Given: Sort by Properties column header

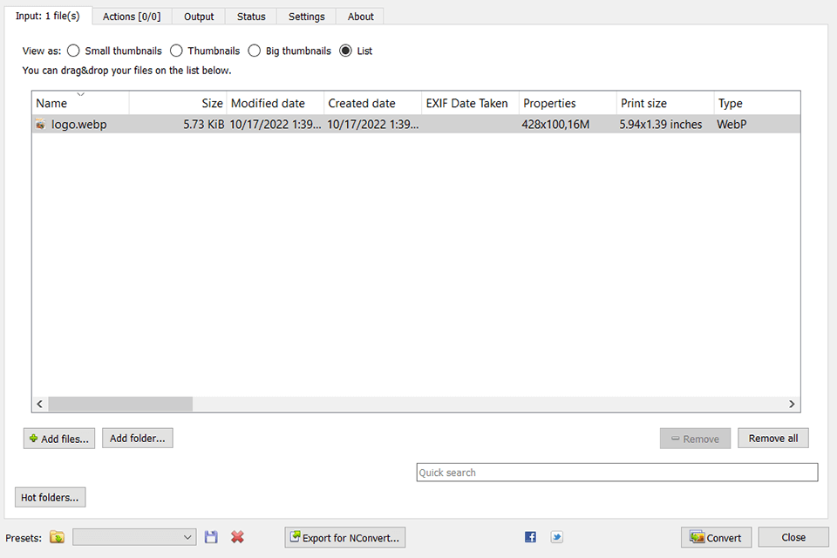Looking at the screenshot, I should point(568,103).
